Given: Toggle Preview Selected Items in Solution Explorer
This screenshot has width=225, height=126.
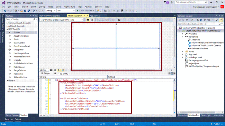Looking at the screenshot, I should coord(221,20).
